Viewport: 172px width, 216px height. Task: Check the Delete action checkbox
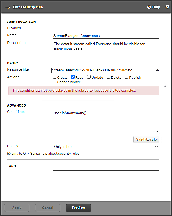pos(108,77)
